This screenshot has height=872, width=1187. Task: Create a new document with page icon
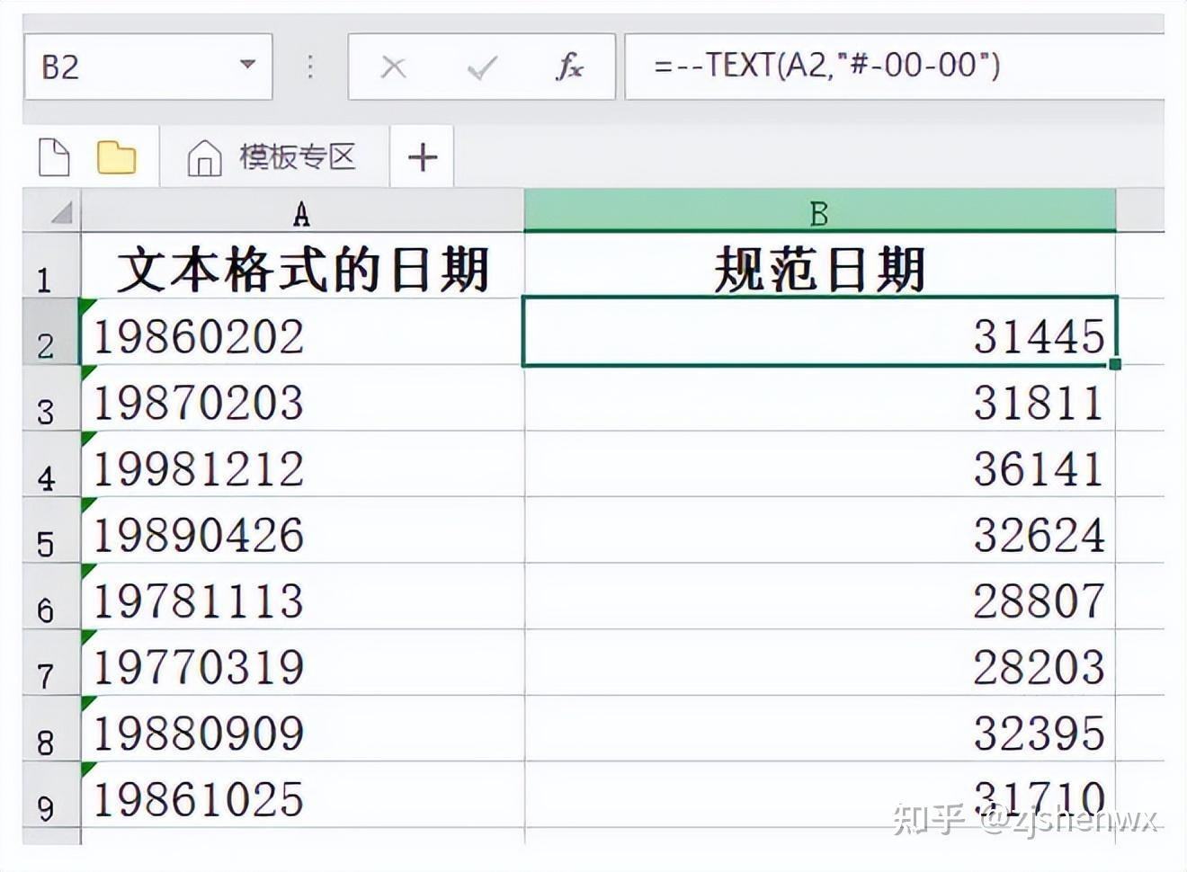click(x=55, y=157)
